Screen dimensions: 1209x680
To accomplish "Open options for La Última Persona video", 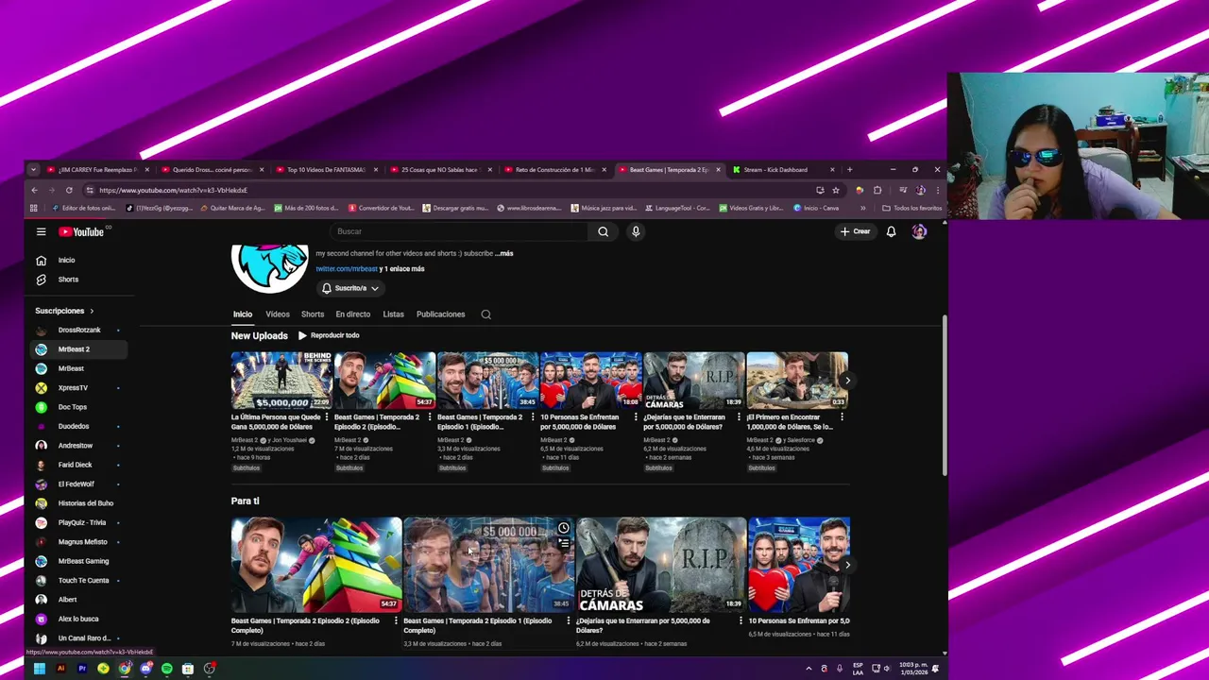I will pyautogui.click(x=326, y=417).
